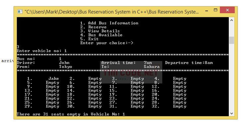Click the 'Empty' entry for seat 10
Image resolution: width=249 pixels, height=131 pixels.
(x=95, y=86)
